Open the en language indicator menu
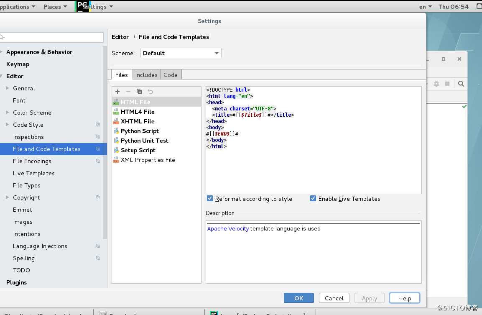The height and width of the screenshot is (315, 482). click(x=426, y=6)
